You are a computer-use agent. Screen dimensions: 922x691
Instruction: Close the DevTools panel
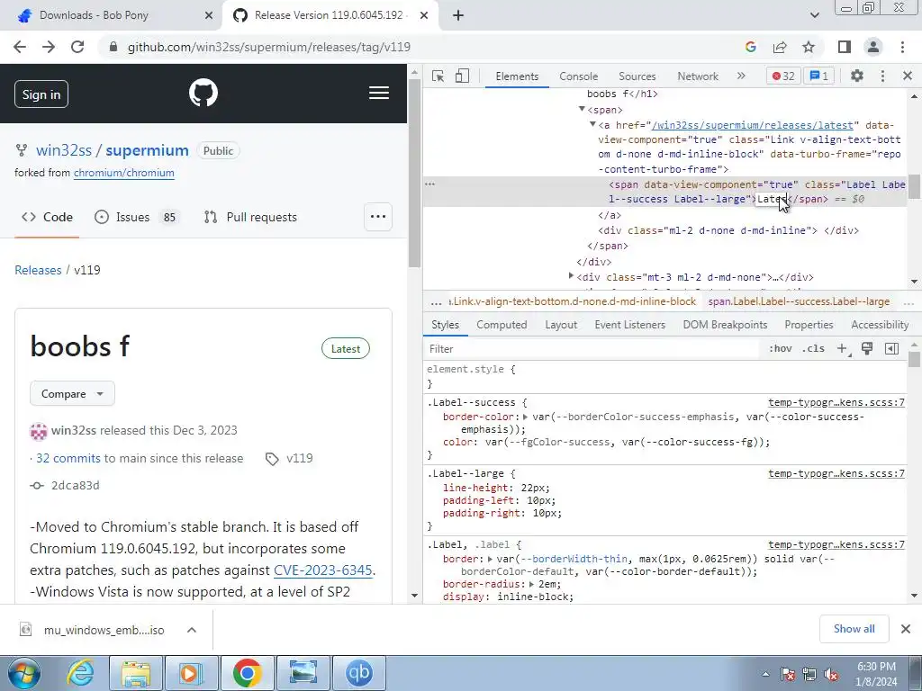pyautogui.click(x=908, y=76)
